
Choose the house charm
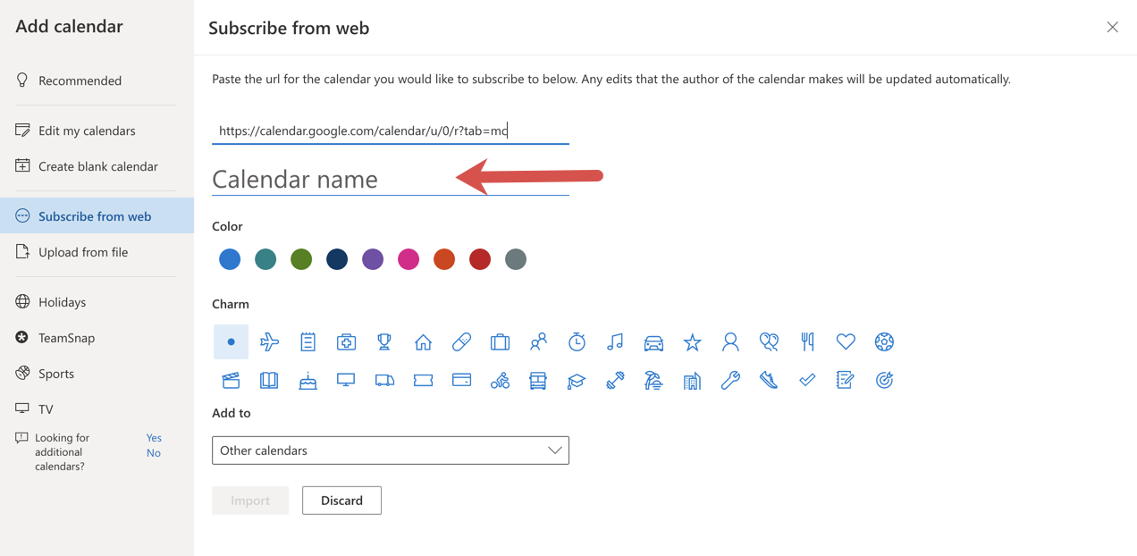[423, 341]
